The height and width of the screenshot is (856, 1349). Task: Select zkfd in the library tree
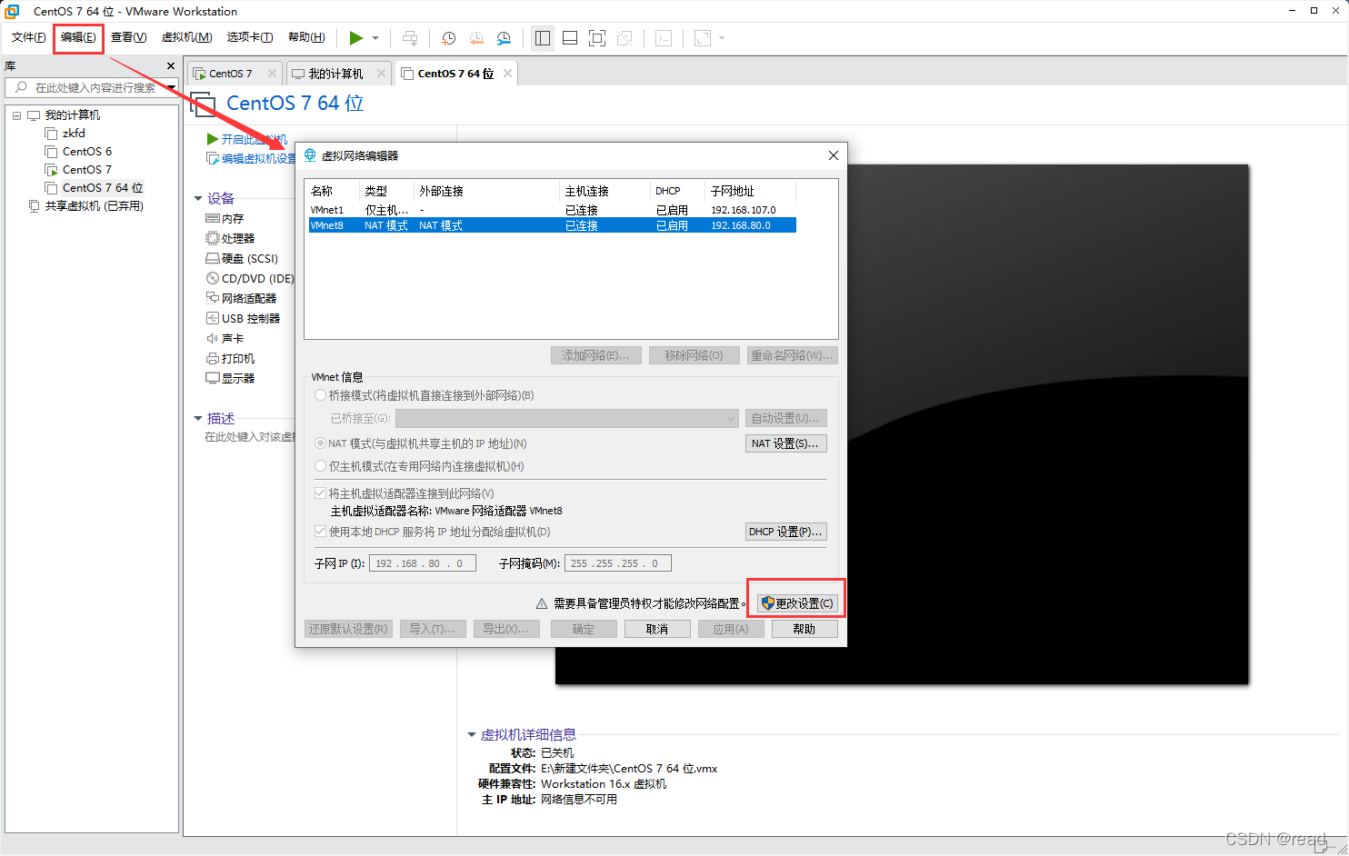click(74, 134)
